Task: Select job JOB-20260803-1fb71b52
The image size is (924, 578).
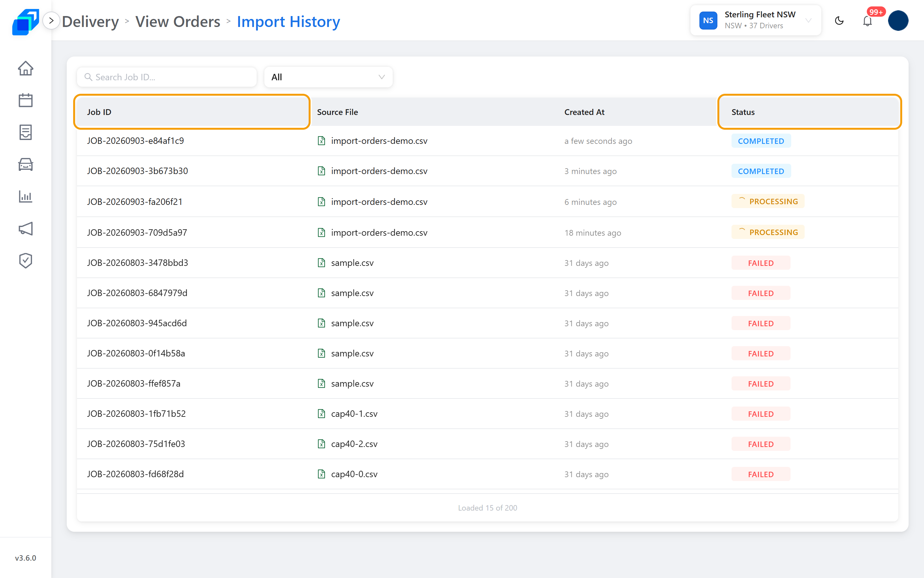Action: coord(136,414)
